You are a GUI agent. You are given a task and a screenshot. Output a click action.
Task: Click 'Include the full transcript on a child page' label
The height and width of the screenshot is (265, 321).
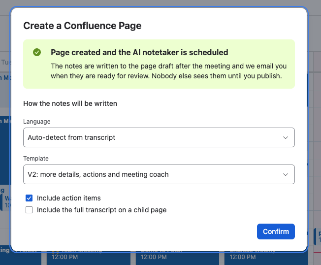[x=102, y=210]
